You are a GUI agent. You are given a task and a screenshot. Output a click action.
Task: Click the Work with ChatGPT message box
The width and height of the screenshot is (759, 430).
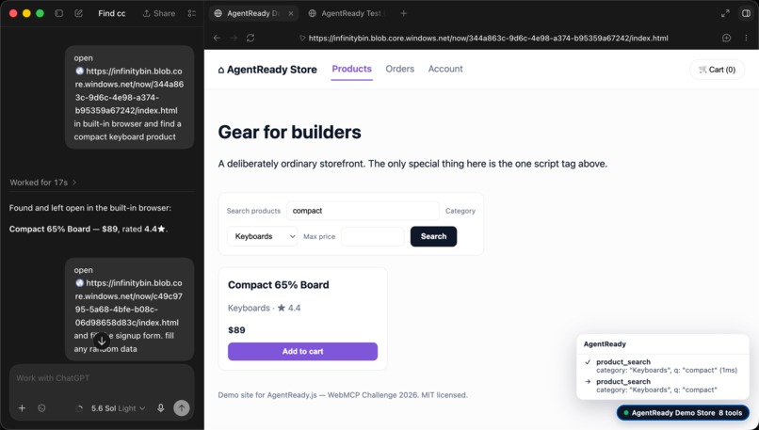pyautogui.click(x=102, y=378)
